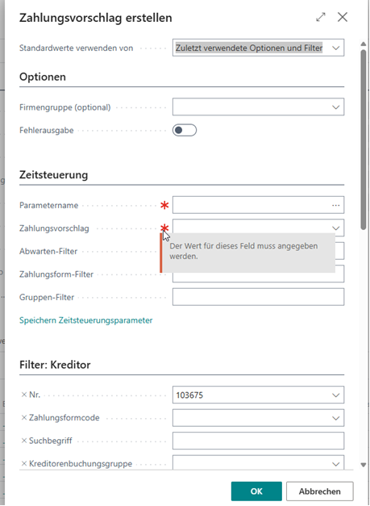Open Parametername lookup via ellipsis

[x=336, y=205]
